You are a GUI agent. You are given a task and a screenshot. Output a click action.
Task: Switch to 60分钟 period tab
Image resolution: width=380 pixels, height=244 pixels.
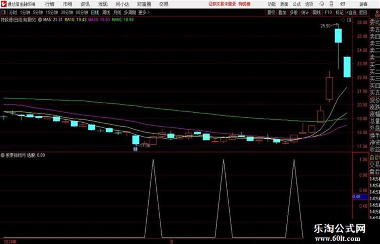pos(82,12)
